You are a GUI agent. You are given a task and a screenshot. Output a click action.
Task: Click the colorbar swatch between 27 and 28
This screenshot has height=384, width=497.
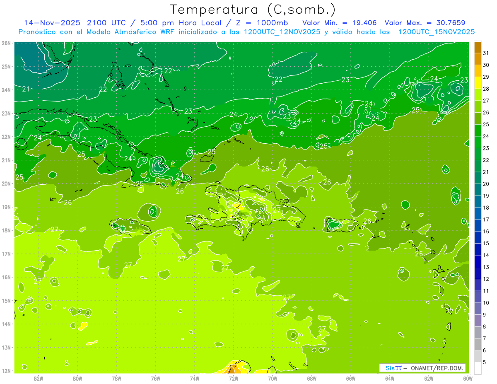click(x=478, y=94)
